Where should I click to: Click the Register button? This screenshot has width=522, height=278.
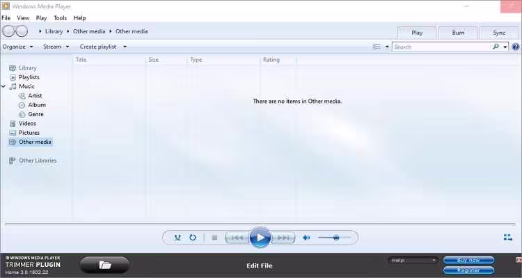[468, 270]
